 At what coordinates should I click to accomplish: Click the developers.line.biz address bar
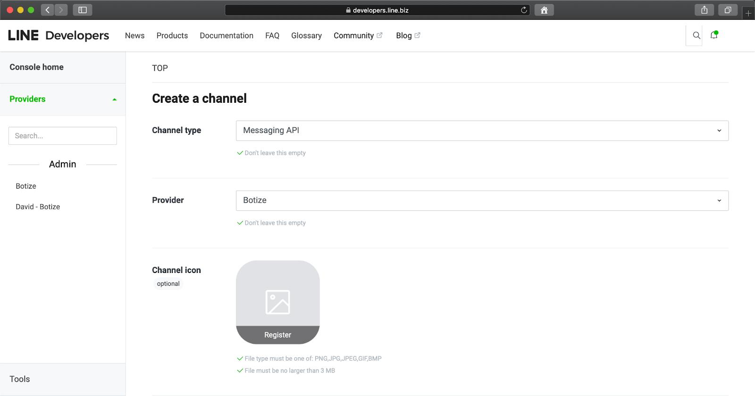tap(377, 10)
